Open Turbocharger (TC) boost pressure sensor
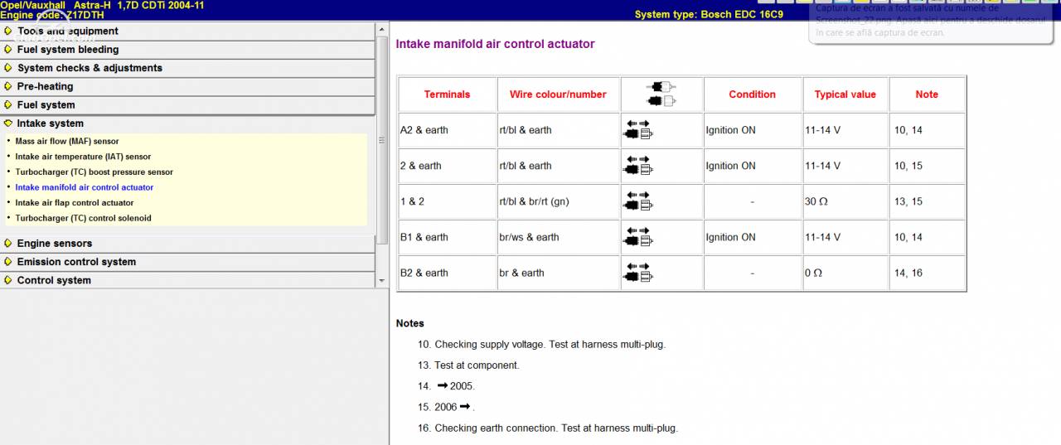Image resolution: width=1061 pixels, height=445 pixels. (94, 172)
